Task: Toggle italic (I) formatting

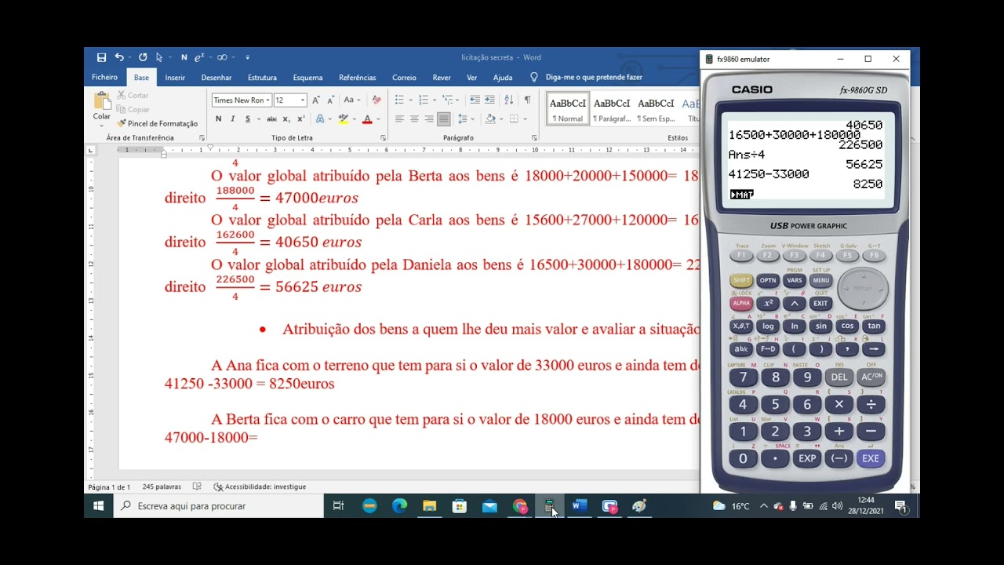Action: 233,119
